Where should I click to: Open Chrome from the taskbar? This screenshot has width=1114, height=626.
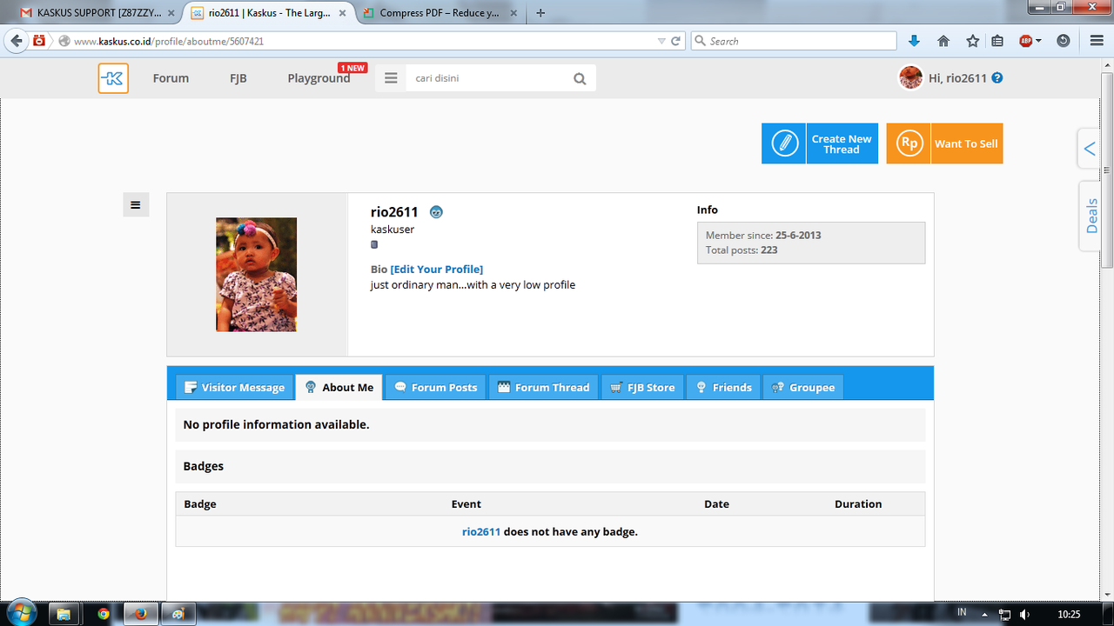104,614
